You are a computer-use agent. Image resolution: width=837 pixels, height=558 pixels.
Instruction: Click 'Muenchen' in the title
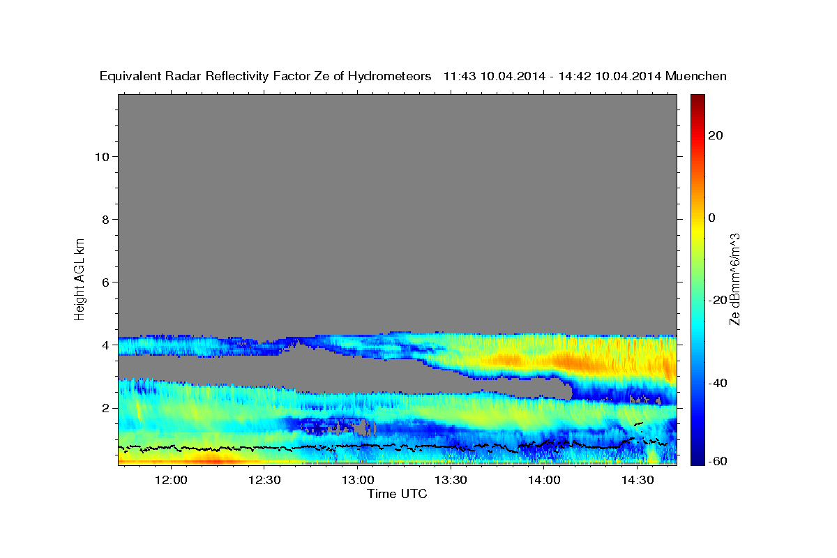coord(696,76)
